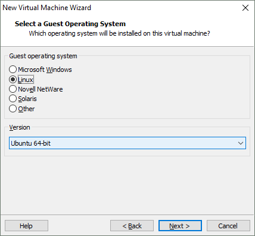255x236 pixels.
Task: Click the "Microsoft Windows" label text
Action: [x=45, y=70]
